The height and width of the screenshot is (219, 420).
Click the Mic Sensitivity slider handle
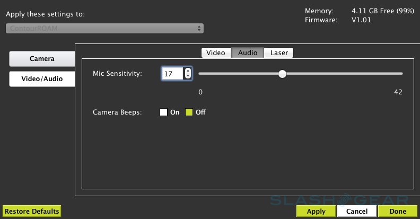(282, 74)
